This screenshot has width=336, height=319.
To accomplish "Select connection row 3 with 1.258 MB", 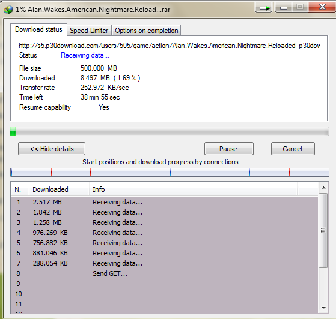I will 165,222.
